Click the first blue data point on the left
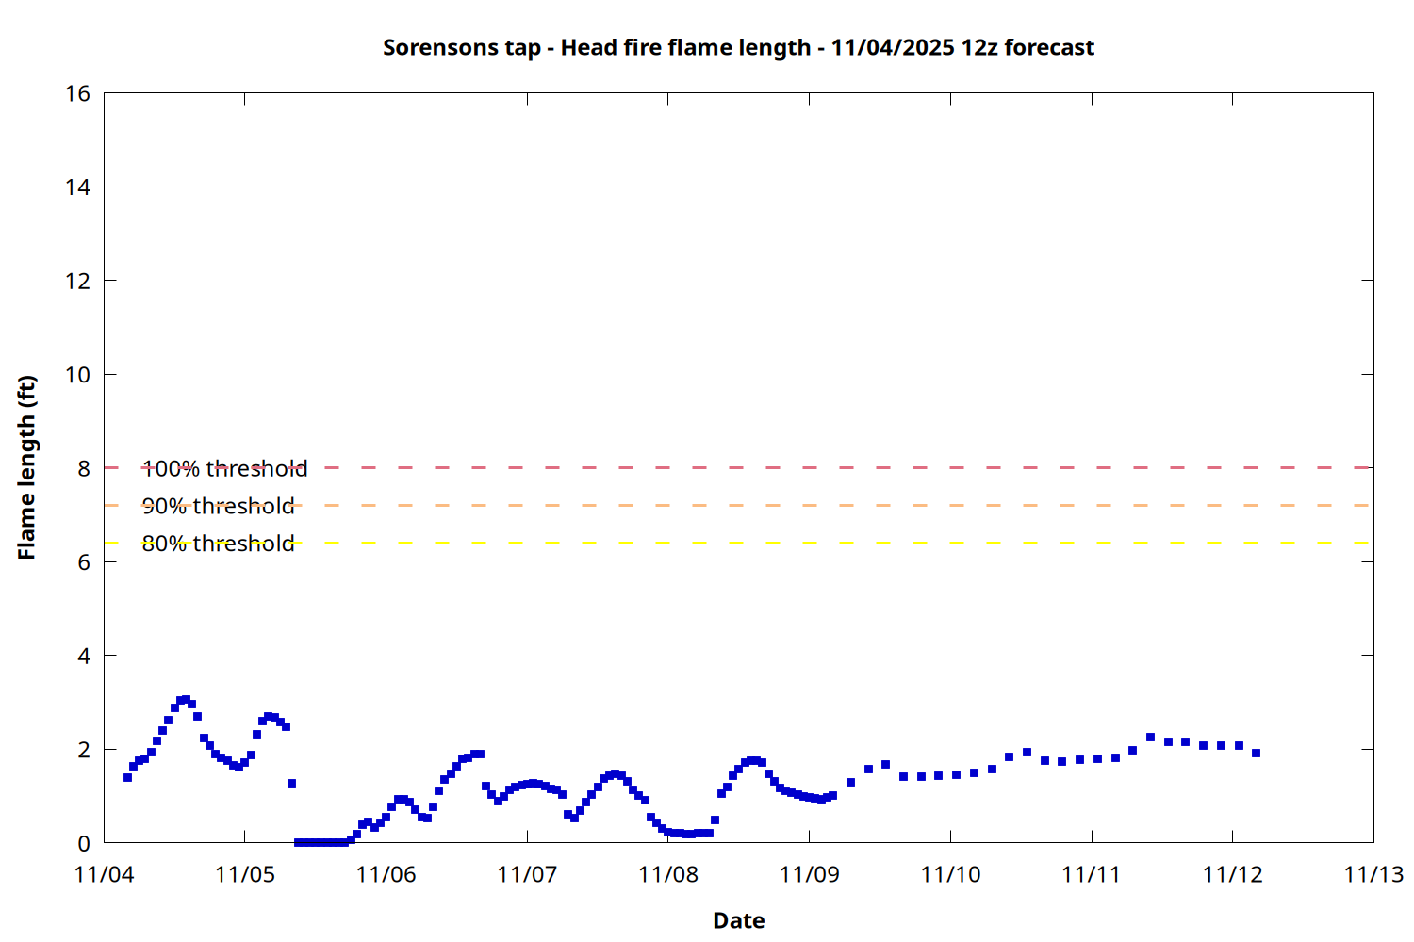This screenshot has height=942, width=1414. click(x=127, y=777)
